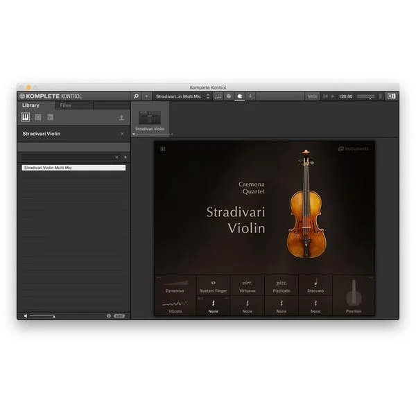Open the Library tab

(x=36, y=105)
